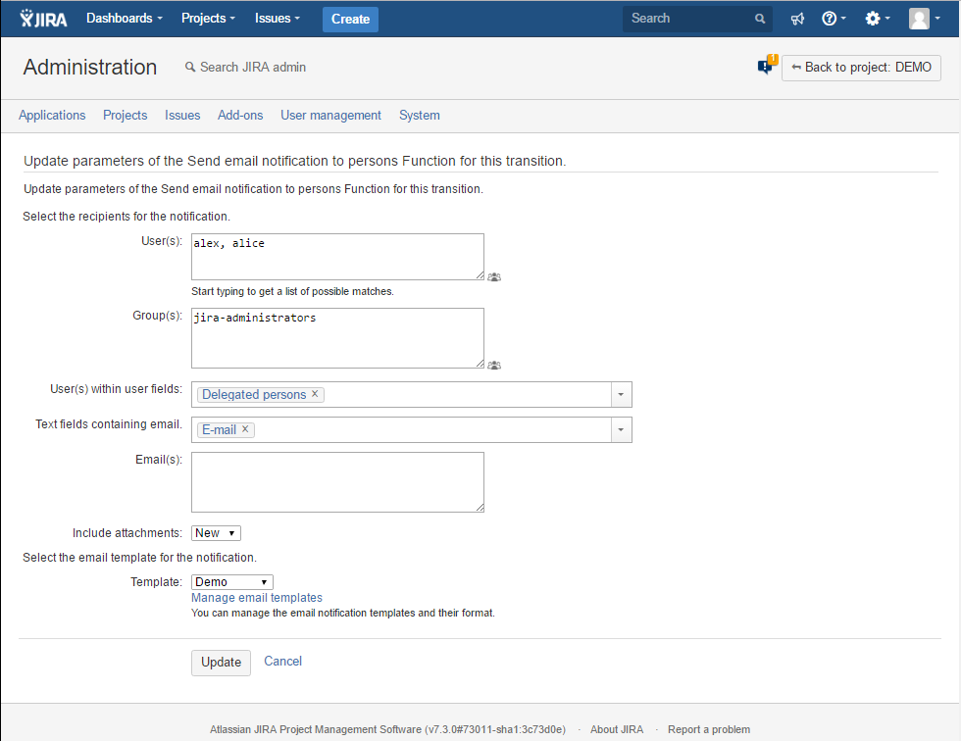This screenshot has height=741, width=961.
Task: Switch to the User management tab
Action: (x=331, y=115)
